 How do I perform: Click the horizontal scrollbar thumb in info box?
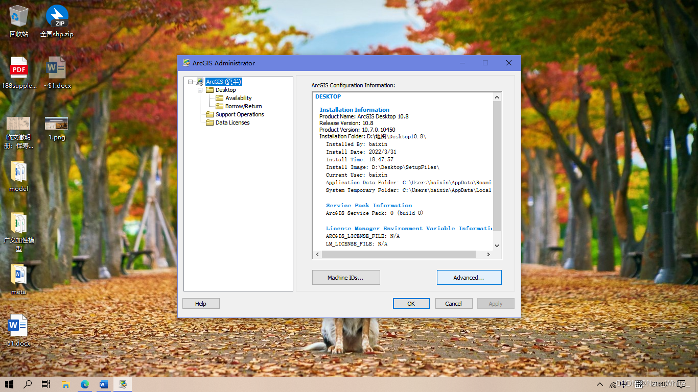pos(399,254)
